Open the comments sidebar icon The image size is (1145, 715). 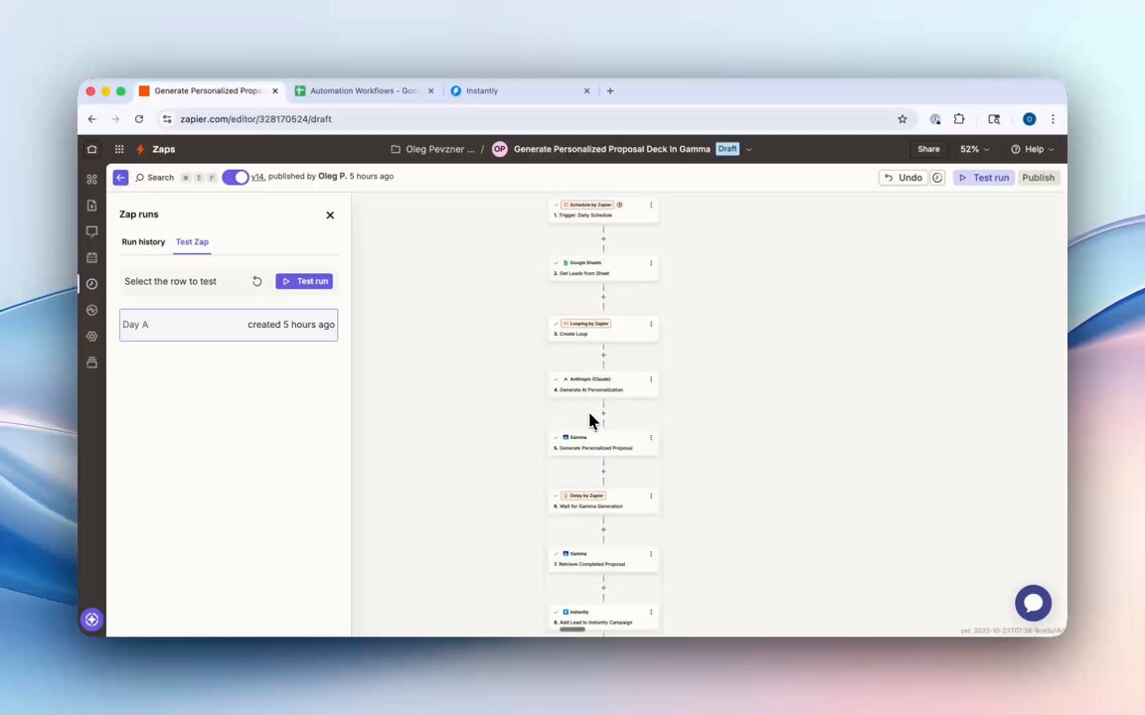92,231
